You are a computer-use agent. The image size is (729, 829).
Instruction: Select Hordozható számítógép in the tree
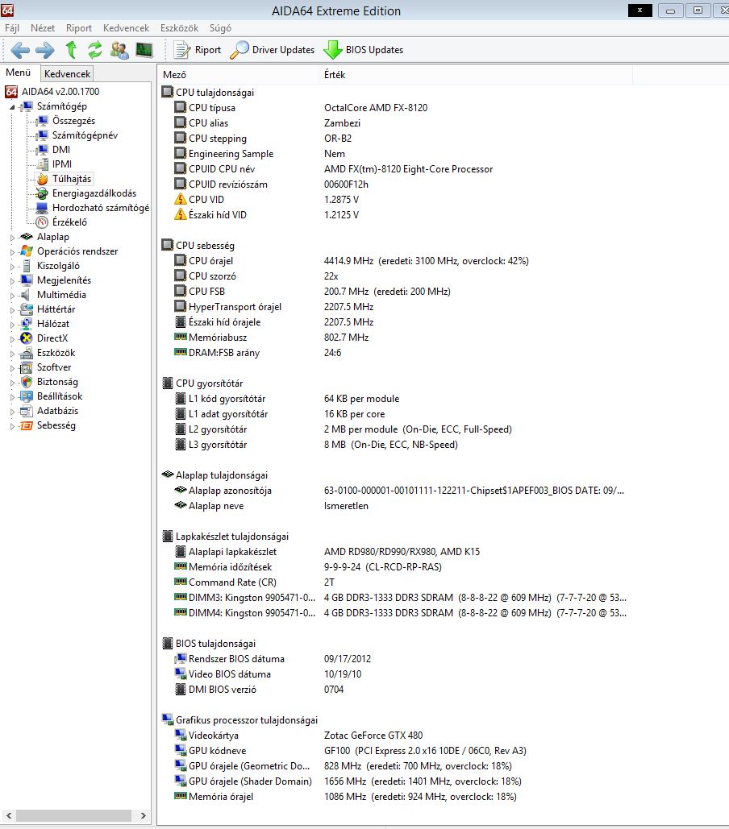coord(101,208)
